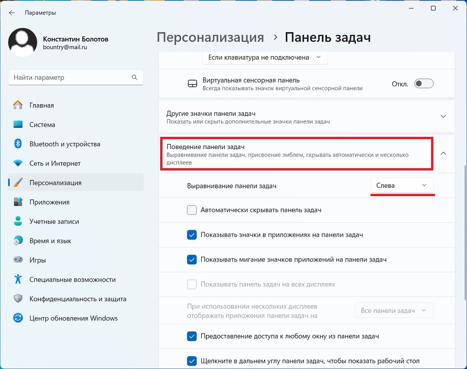Click the Специальные возможности accessibility icon
Image resolution: width=467 pixels, height=369 pixels.
click(18, 279)
